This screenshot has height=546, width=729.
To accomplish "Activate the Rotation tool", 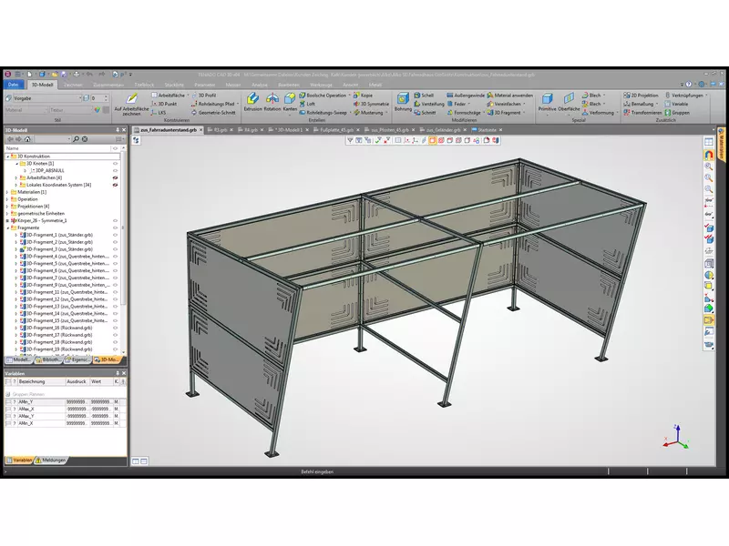I will pos(272,102).
